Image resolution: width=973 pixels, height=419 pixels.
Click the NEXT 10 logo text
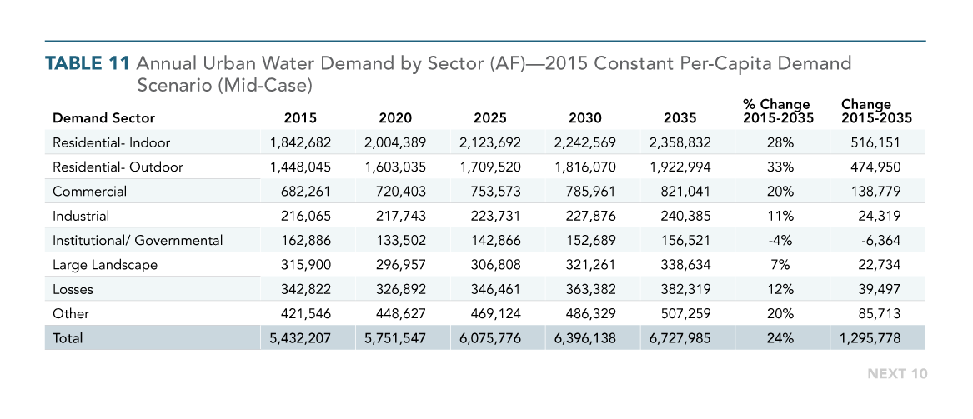pyautogui.click(x=897, y=374)
